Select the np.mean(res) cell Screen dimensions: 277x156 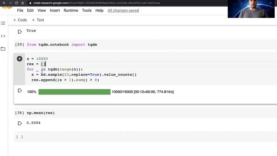tap(145, 113)
